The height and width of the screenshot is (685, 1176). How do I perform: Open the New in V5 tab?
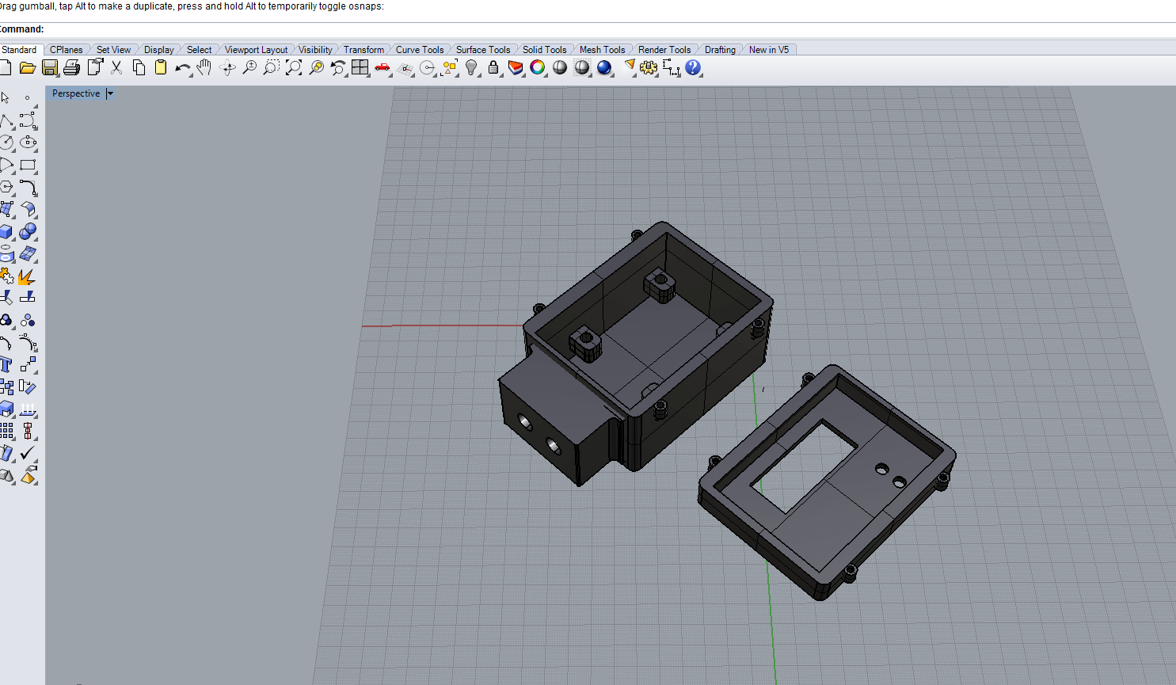tap(769, 49)
